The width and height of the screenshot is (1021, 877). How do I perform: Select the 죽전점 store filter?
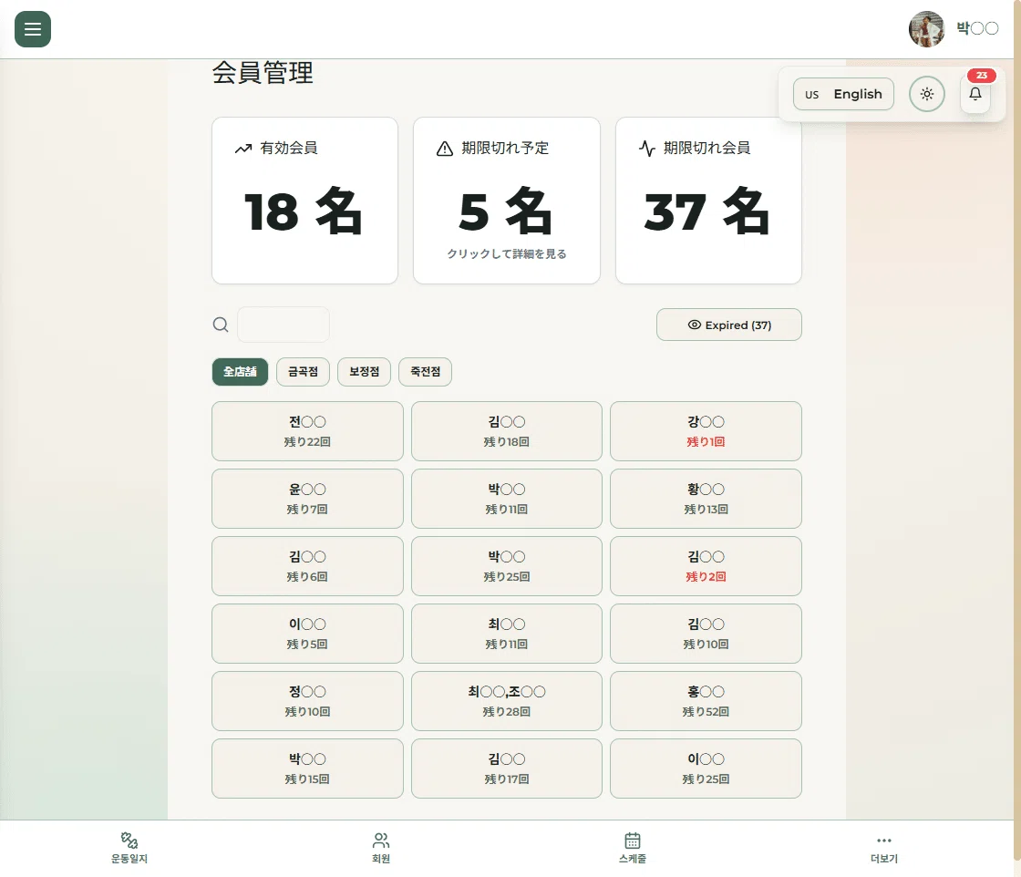425,372
